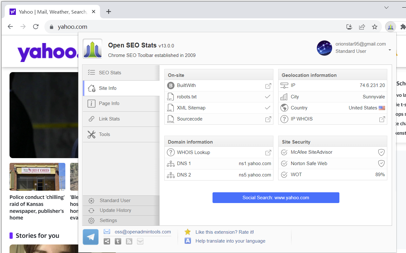Click the Telegram icon at the bottom
The width and height of the screenshot is (406, 253).
(x=91, y=237)
